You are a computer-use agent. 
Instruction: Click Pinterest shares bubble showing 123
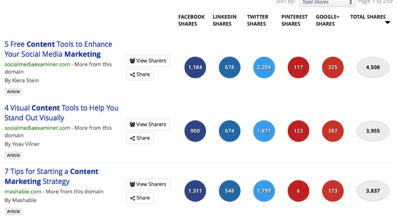pos(298,131)
